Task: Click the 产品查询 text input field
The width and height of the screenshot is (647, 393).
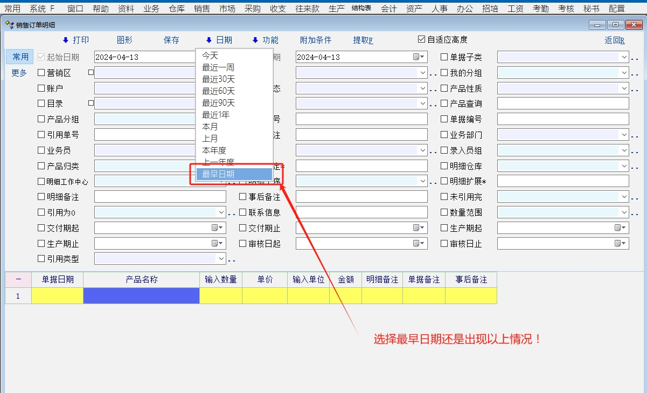Action: (562, 104)
